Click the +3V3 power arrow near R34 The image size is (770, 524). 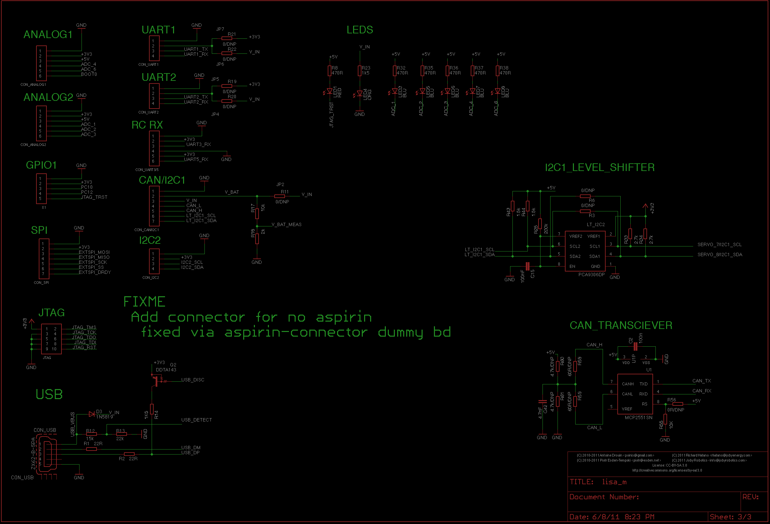[x=645, y=206]
